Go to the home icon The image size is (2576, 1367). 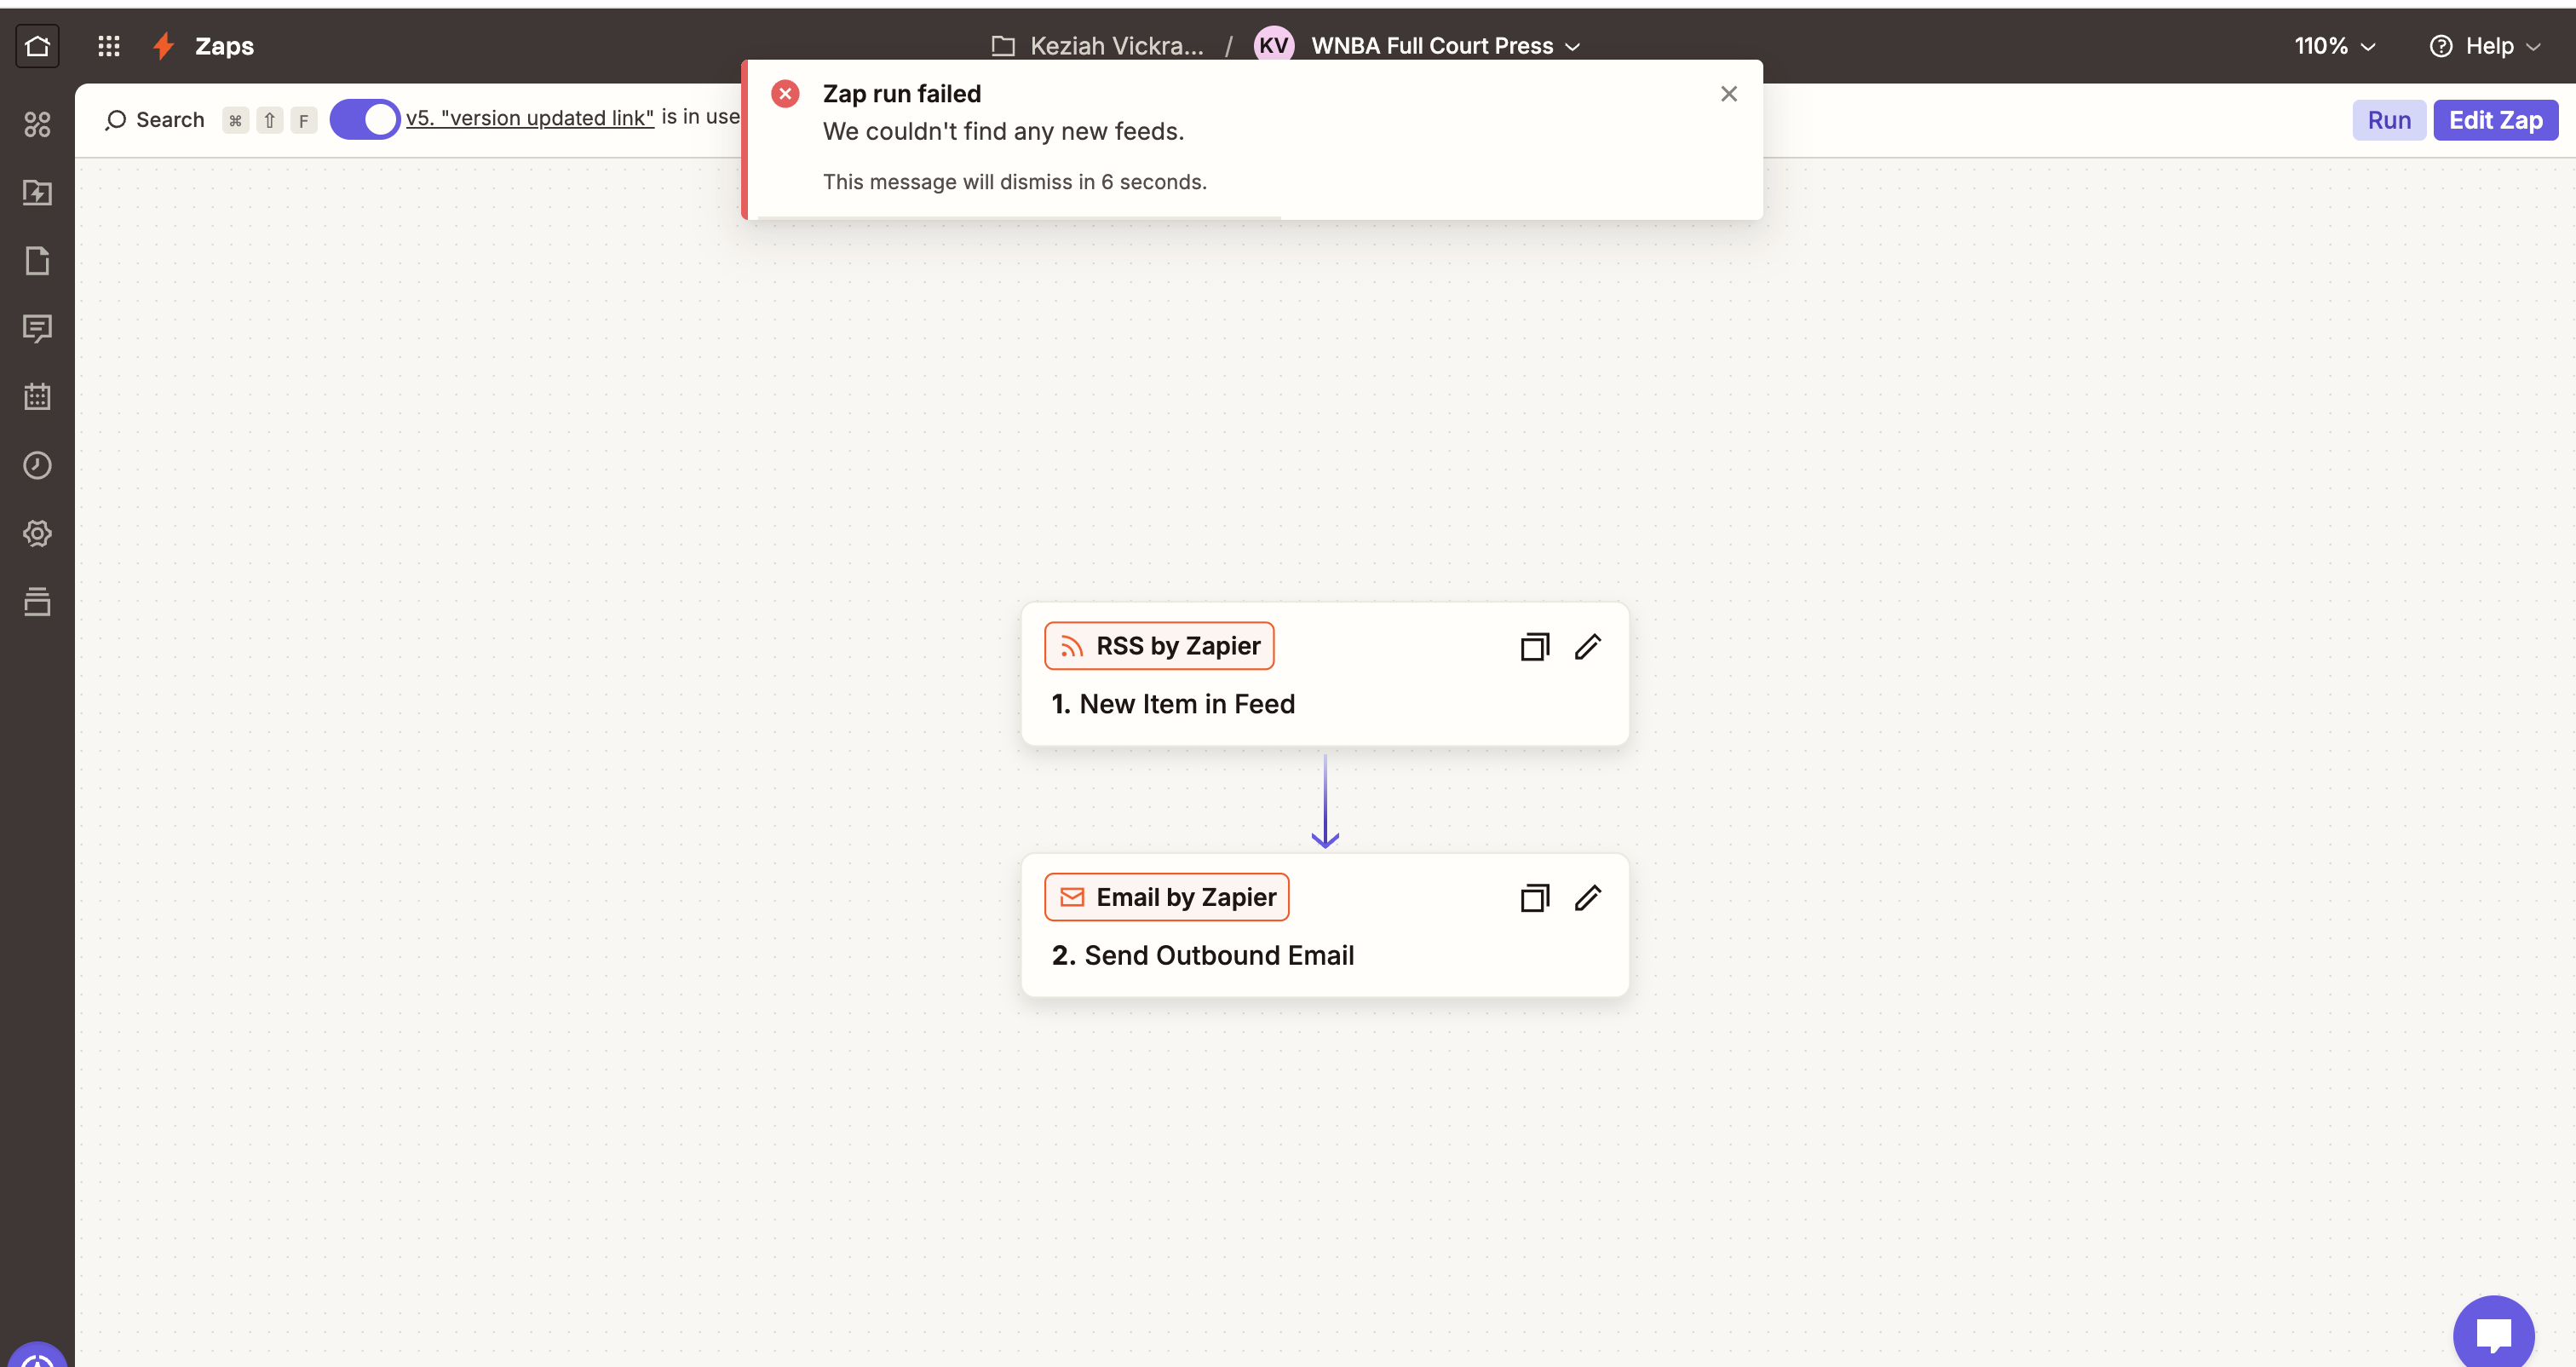click(x=37, y=46)
